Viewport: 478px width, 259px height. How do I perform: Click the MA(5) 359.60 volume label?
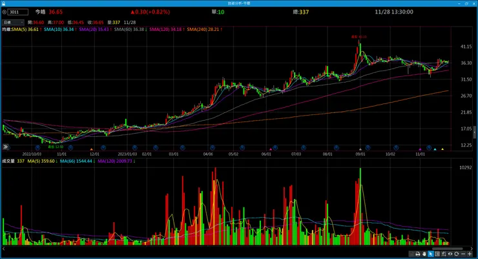41,161
